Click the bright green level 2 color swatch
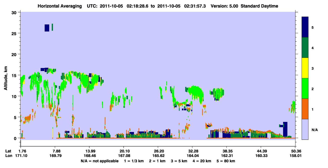 coord(305,88)
